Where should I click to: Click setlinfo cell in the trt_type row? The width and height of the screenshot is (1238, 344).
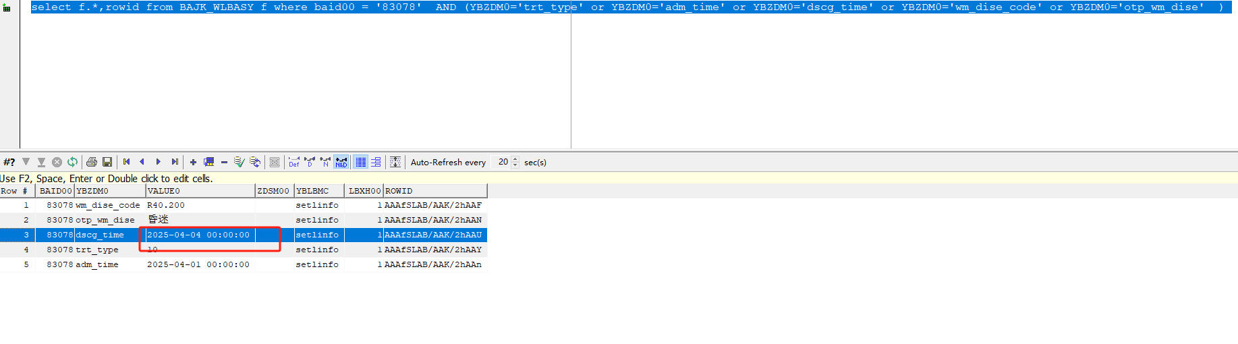click(319, 250)
